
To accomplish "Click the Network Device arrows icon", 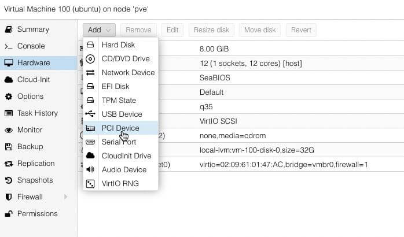I will (x=91, y=72).
